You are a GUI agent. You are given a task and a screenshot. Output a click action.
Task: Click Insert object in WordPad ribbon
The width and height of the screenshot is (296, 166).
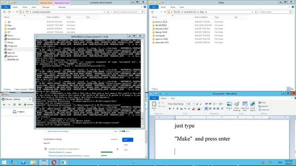click(x=253, y=106)
